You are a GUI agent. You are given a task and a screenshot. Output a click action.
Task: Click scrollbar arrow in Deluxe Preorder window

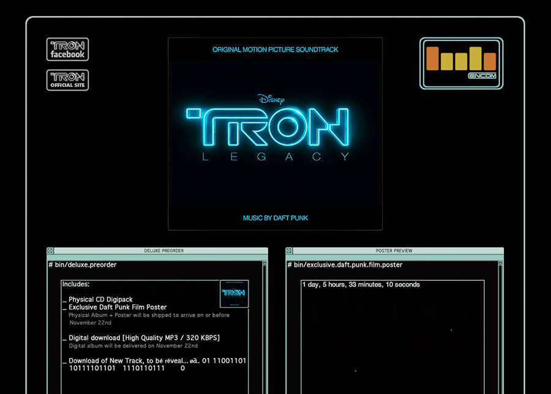click(x=264, y=263)
